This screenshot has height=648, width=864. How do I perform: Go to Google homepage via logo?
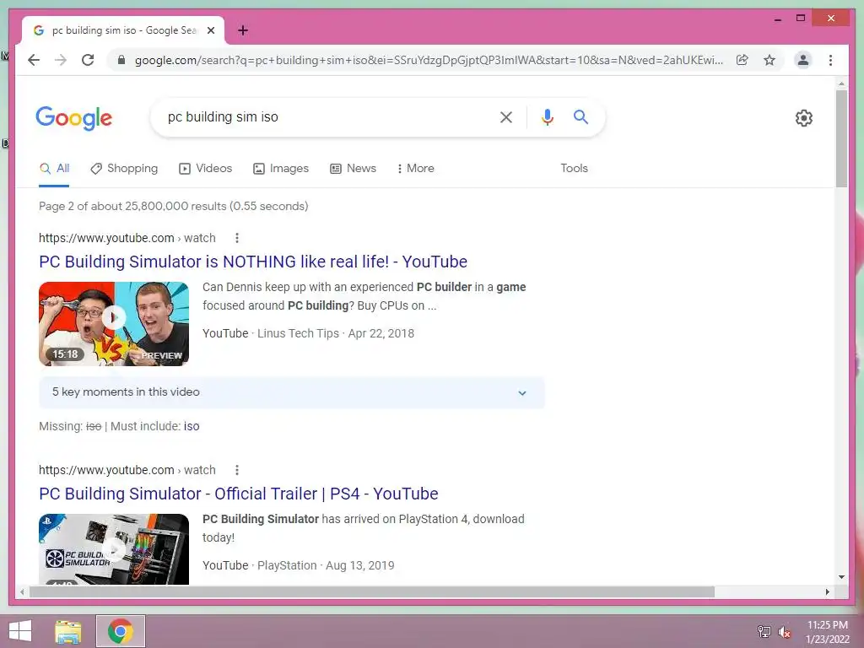click(74, 118)
